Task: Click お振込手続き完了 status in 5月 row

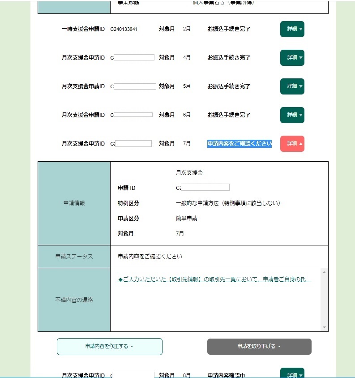Action: 229,86
